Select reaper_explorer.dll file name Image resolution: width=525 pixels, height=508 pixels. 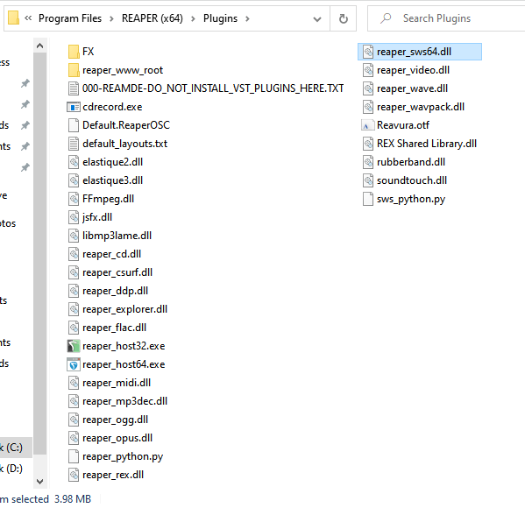pyautogui.click(x=124, y=309)
